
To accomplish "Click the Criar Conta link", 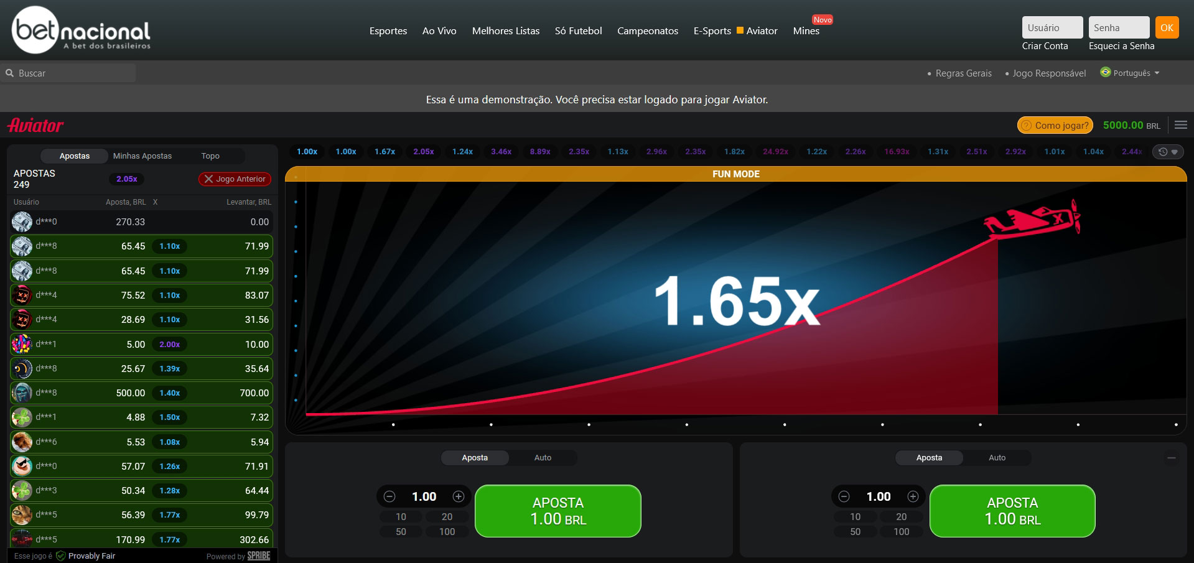I will coord(1045,45).
